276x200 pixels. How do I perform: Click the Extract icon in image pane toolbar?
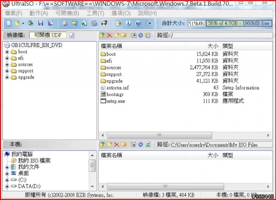pyautogui.click(x=133, y=35)
